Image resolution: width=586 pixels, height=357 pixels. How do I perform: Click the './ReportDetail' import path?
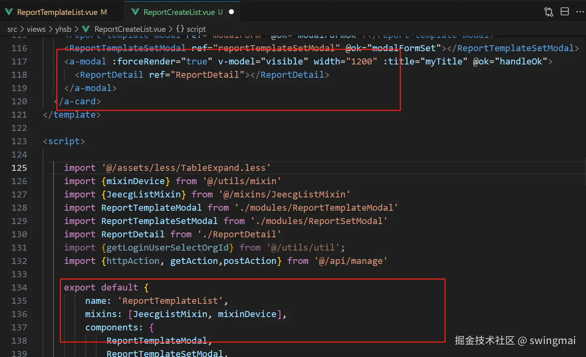[x=239, y=234]
